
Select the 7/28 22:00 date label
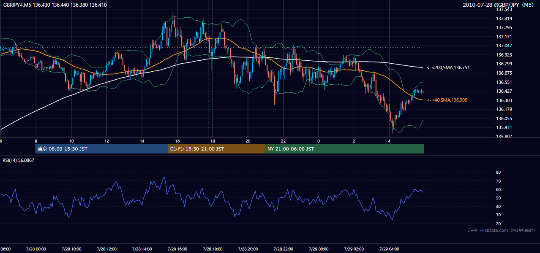pos(283,249)
